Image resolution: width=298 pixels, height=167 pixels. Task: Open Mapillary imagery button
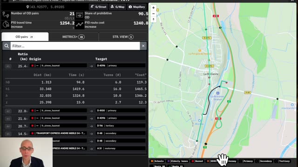pos(137,7)
